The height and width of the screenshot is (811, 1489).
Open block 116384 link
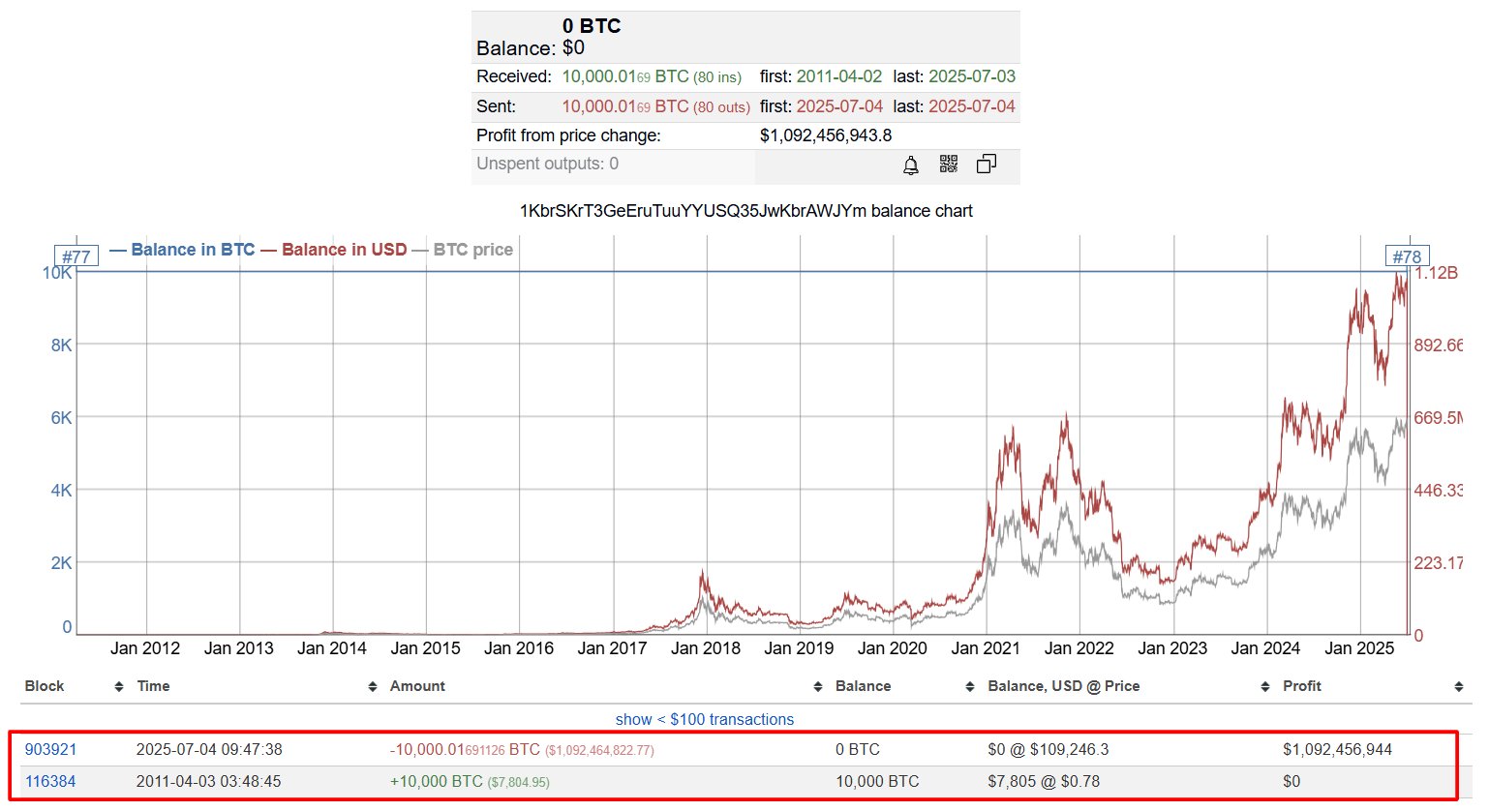(50, 782)
